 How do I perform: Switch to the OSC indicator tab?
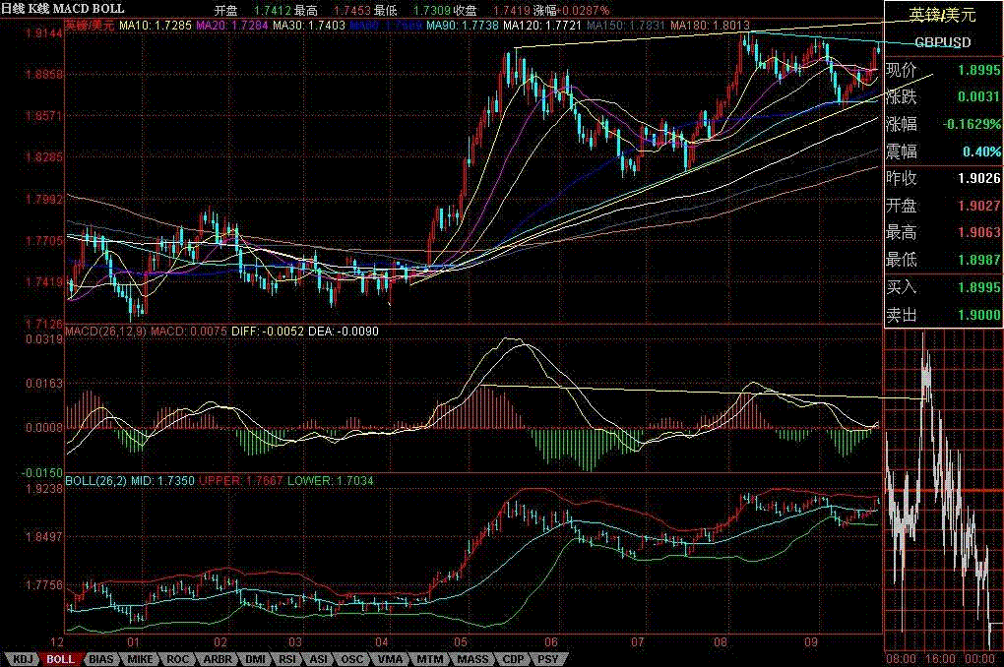351,659
